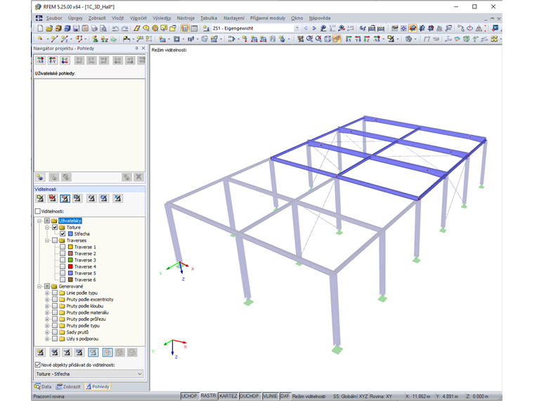Screen dimensions: 534x401
Task: Click the highlighted third visibility icon under Viditelnosti
Action: coord(65,198)
